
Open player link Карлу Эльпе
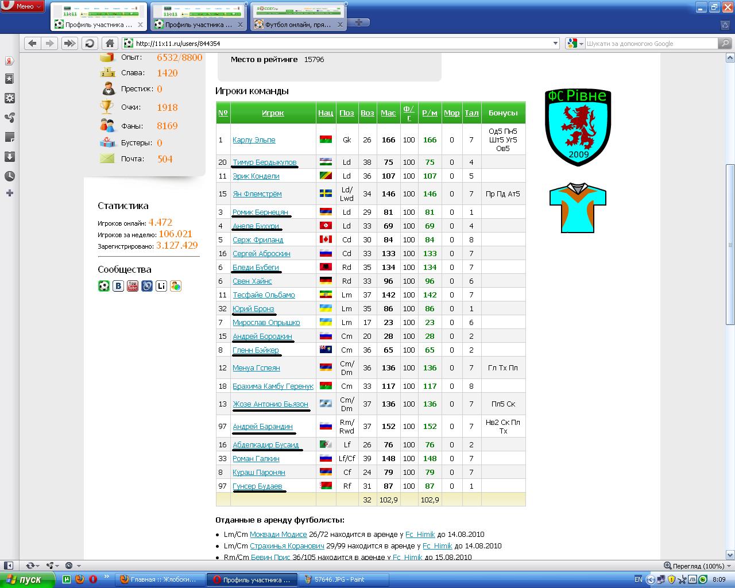point(254,140)
